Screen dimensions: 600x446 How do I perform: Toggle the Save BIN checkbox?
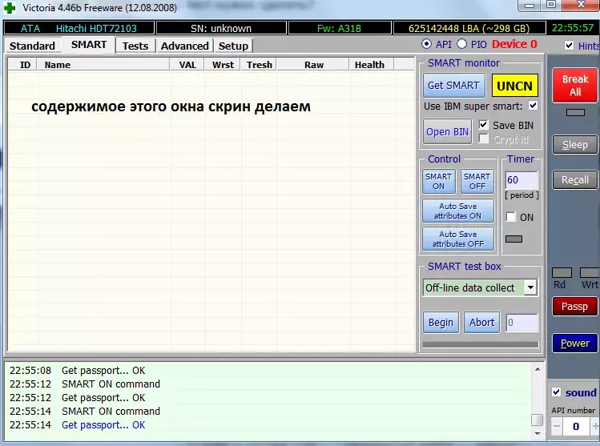[x=484, y=125]
